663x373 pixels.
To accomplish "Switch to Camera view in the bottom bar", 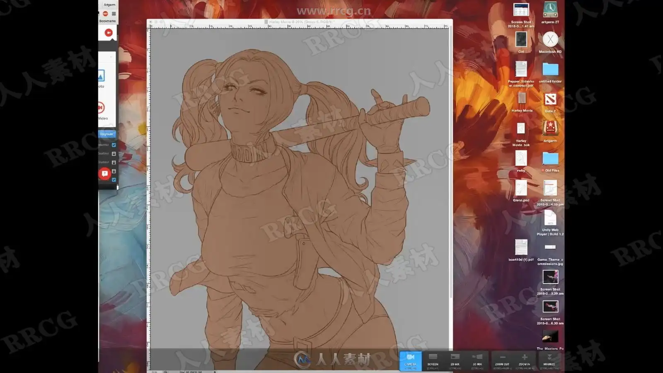I will 410,361.
